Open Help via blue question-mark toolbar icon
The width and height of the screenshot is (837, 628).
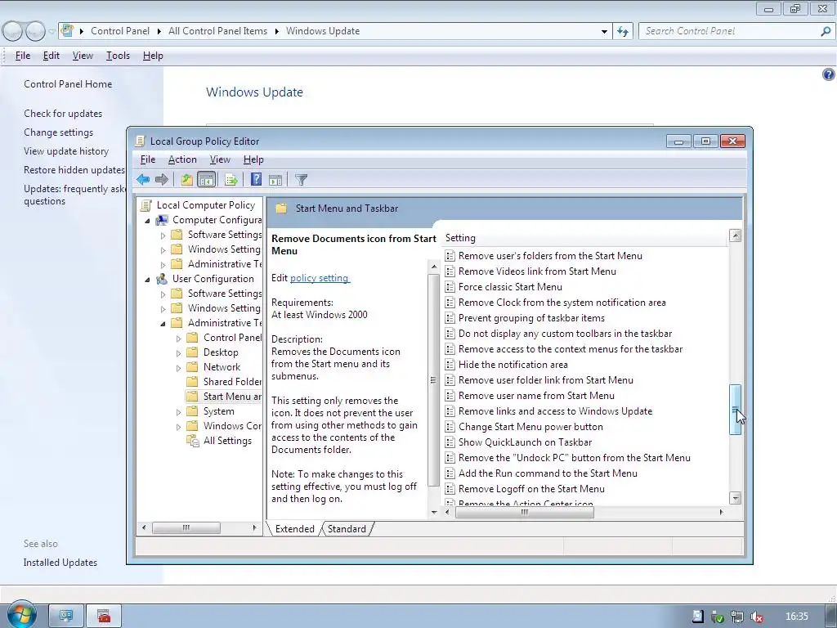tap(256, 179)
